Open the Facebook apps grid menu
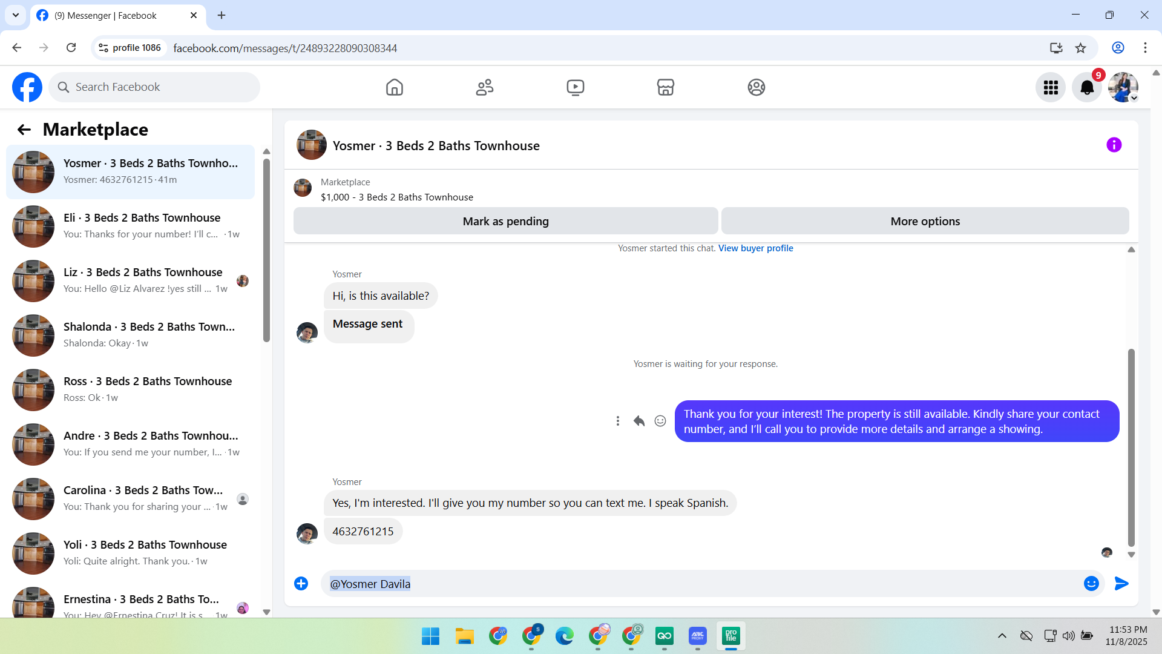Image resolution: width=1162 pixels, height=654 pixels. coord(1051,88)
